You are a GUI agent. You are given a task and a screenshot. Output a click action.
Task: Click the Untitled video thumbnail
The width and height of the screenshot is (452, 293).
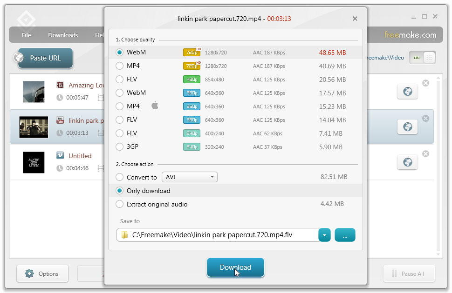(x=34, y=162)
